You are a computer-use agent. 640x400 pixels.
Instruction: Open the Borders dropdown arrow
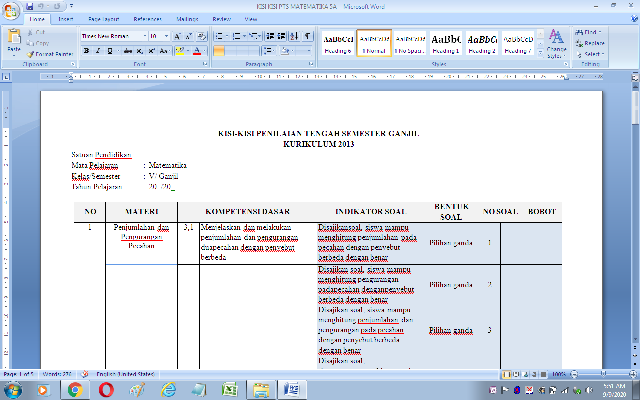pos(309,51)
